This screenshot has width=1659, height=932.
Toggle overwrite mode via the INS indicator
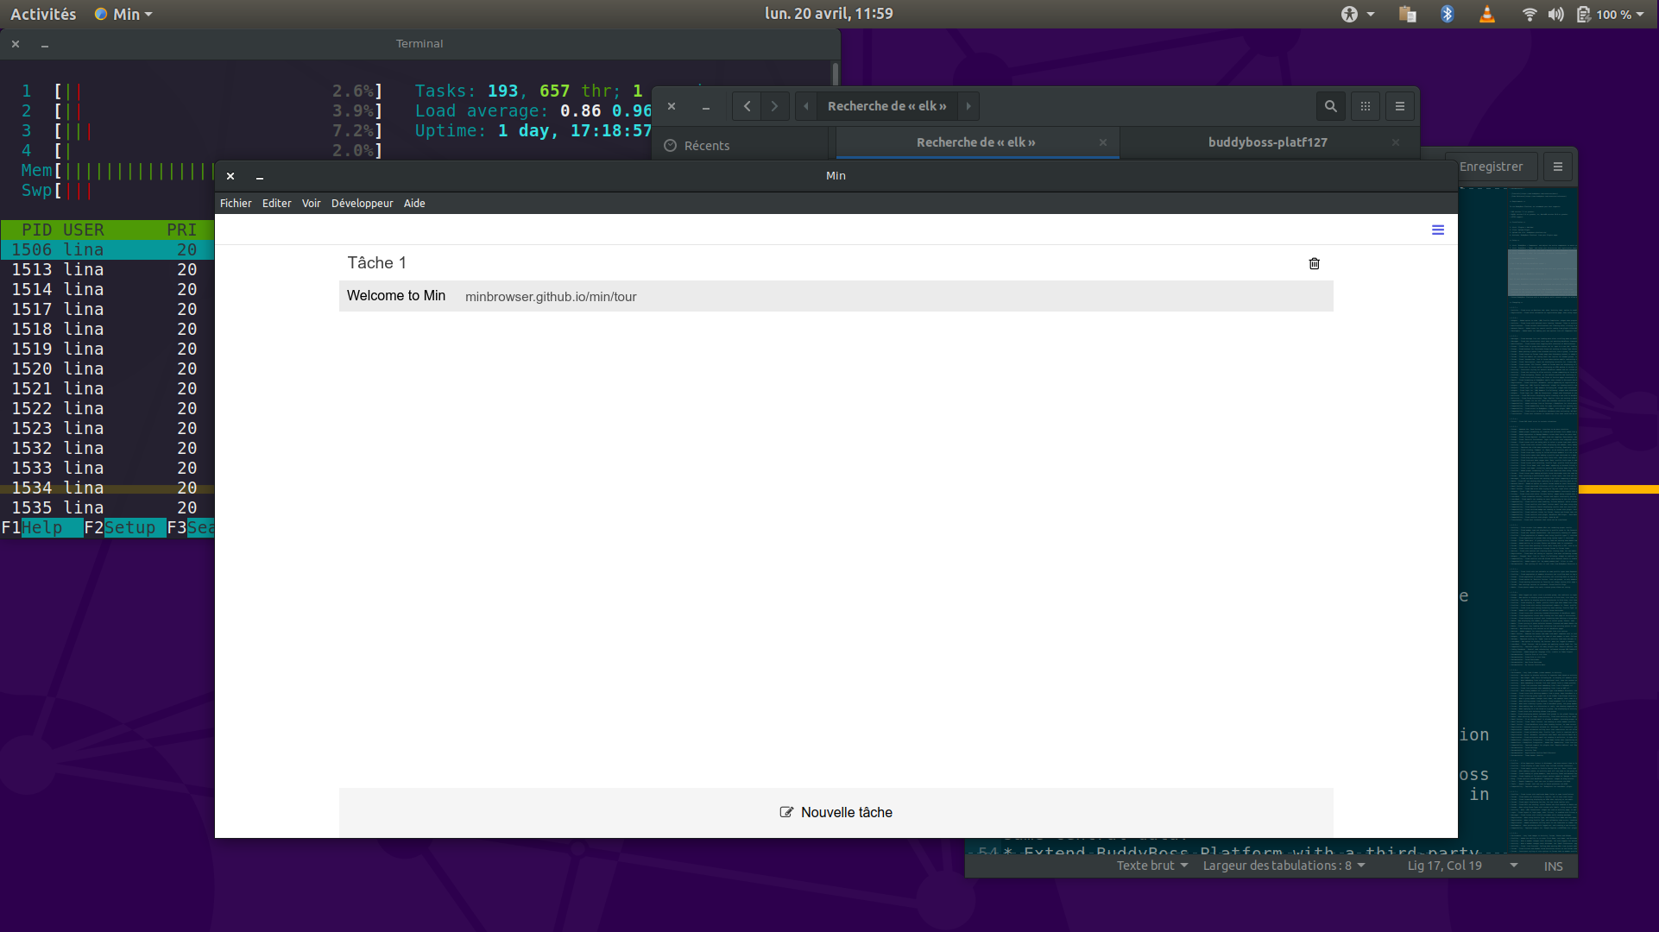pyautogui.click(x=1552, y=866)
